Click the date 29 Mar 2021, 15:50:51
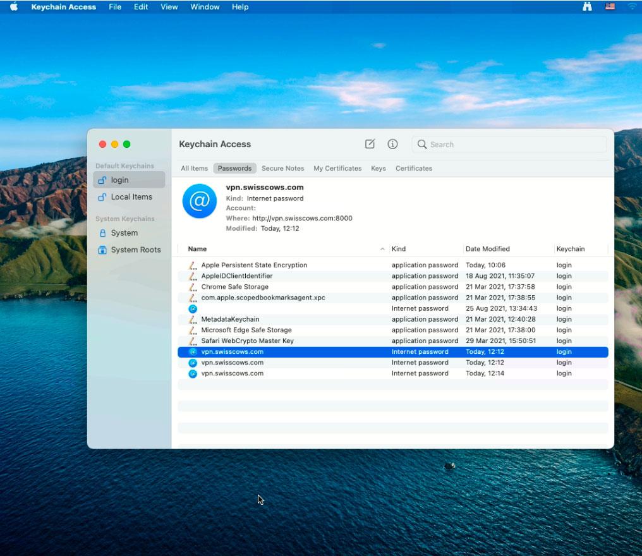The image size is (642, 556). (x=500, y=341)
